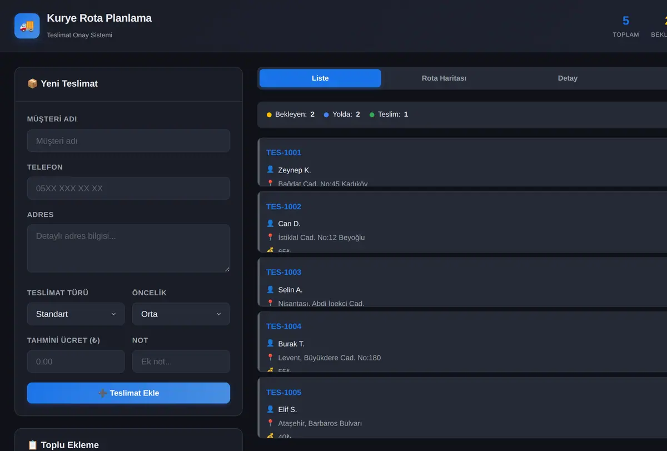
Task: Click the person icon next to Elif S.
Action: point(270,409)
